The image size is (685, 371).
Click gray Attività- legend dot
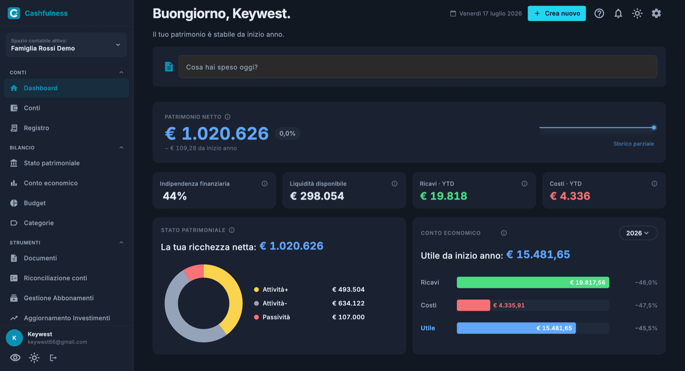256,303
